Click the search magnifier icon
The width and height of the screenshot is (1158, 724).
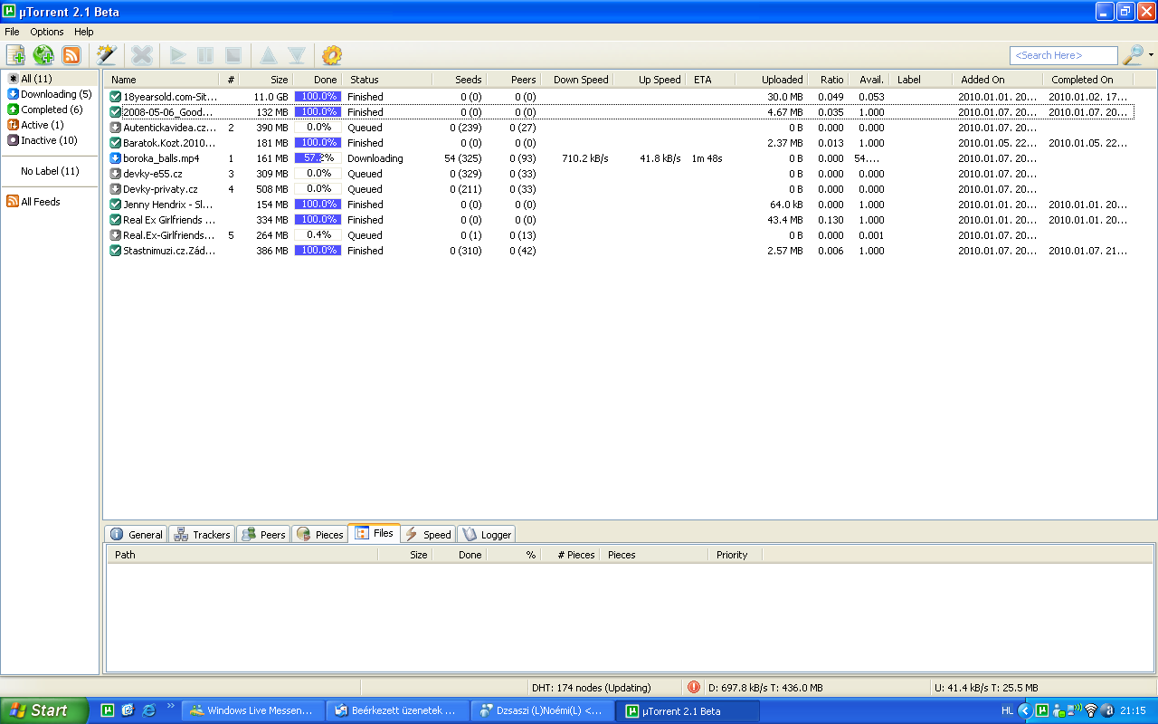[x=1133, y=55]
